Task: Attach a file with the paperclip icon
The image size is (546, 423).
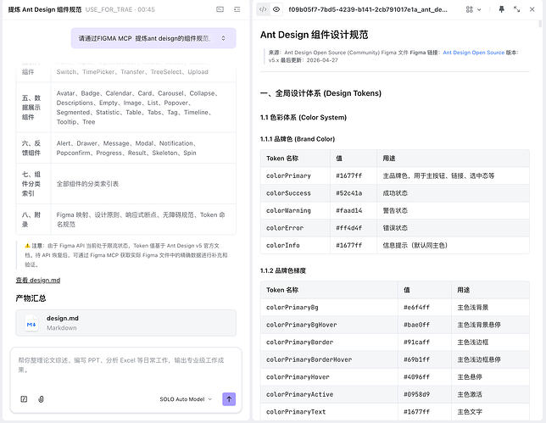Action: click(x=41, y=399)
